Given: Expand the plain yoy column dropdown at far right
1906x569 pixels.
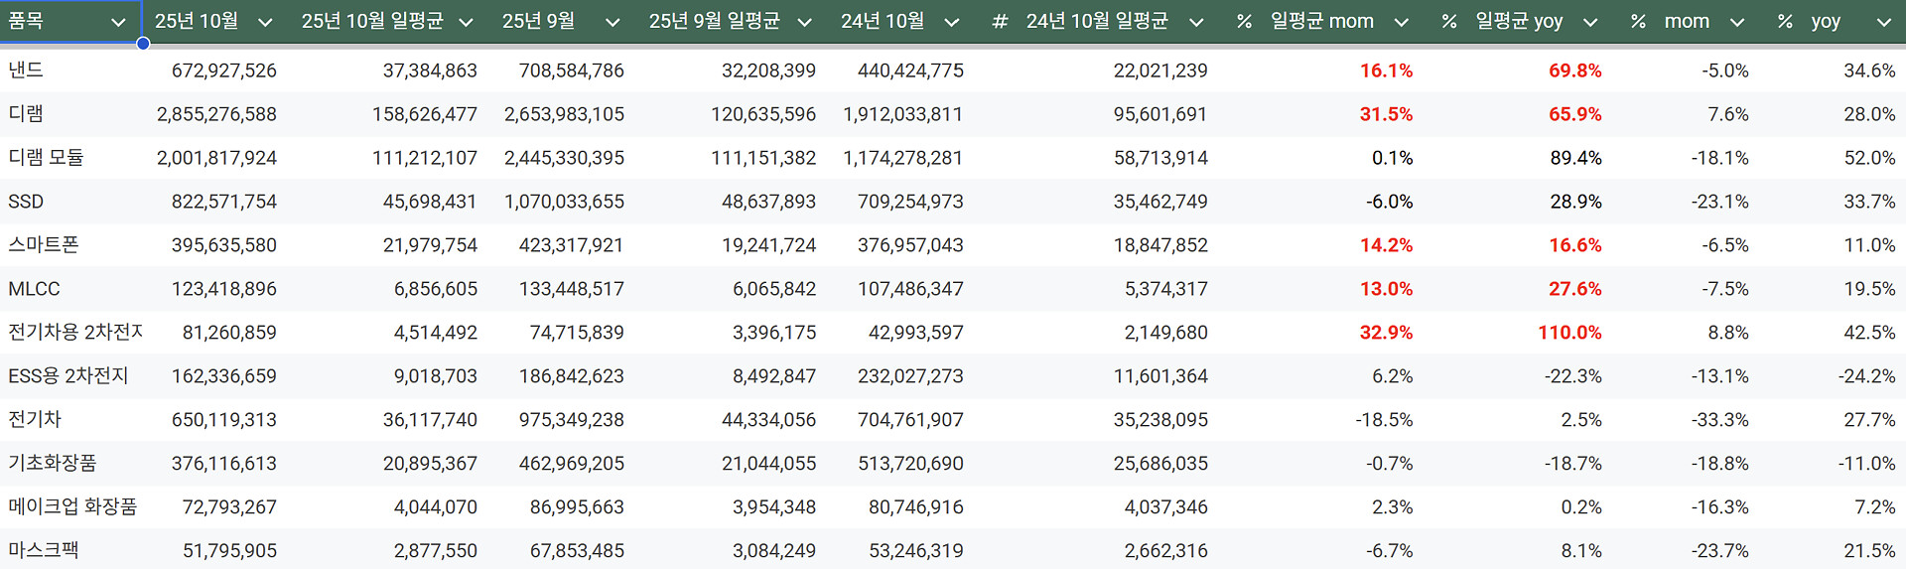Looking at the screenshot, I should pyautogui.click(x=1884, y=22).
